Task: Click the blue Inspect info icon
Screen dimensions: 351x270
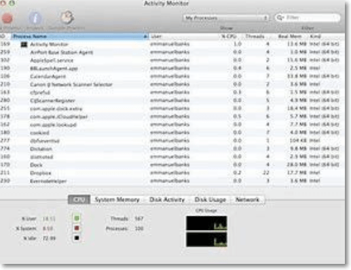Action: 35,18
